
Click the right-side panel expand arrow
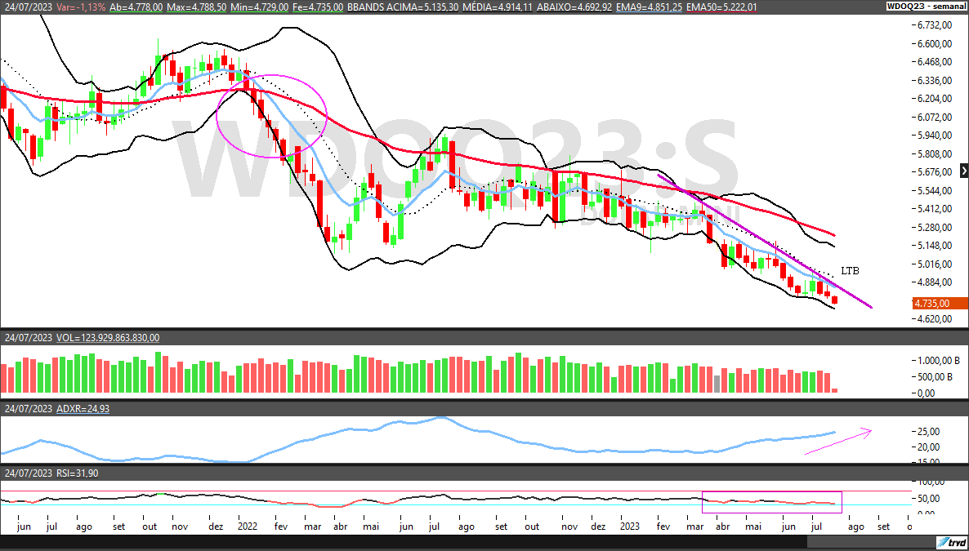point(964,171)
